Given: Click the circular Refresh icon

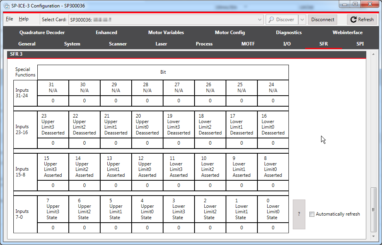Looking at the screenshot, I should pos(353,19).
